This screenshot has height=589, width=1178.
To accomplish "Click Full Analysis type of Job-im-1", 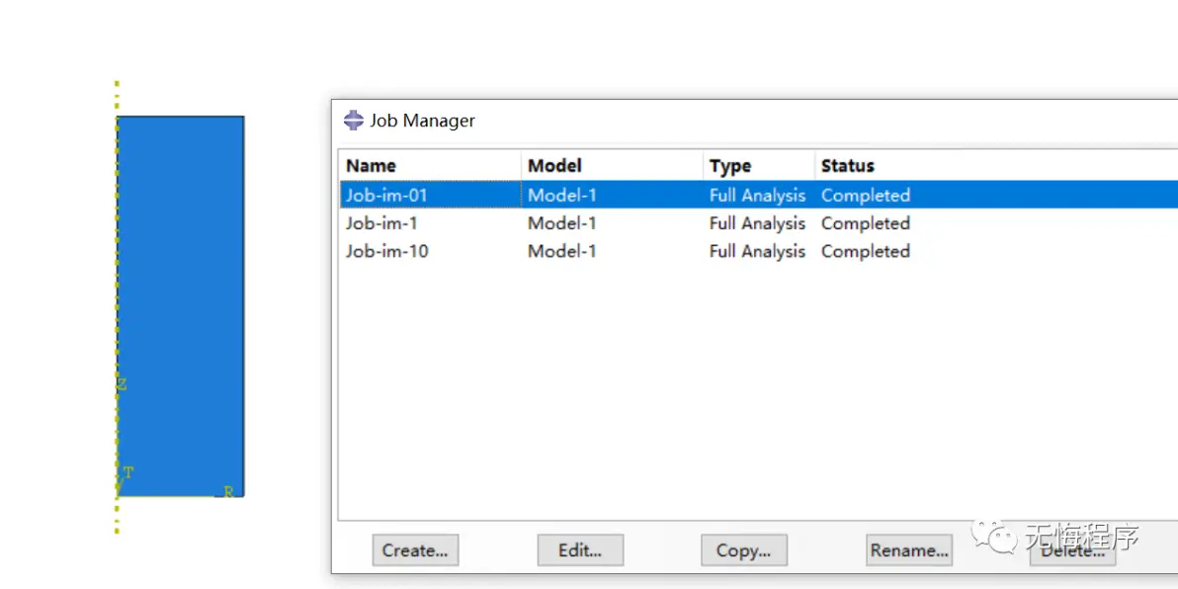I will pos(757,223).
